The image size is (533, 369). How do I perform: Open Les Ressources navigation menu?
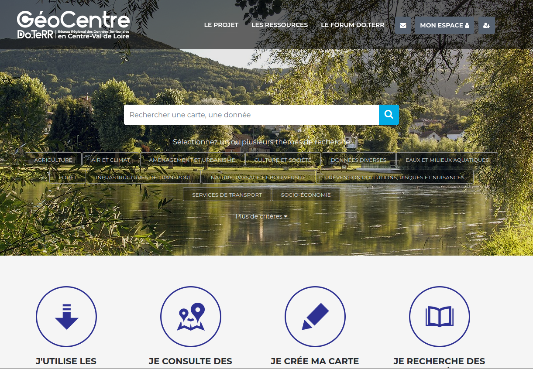pyautogui.click(x=280, y=25)
